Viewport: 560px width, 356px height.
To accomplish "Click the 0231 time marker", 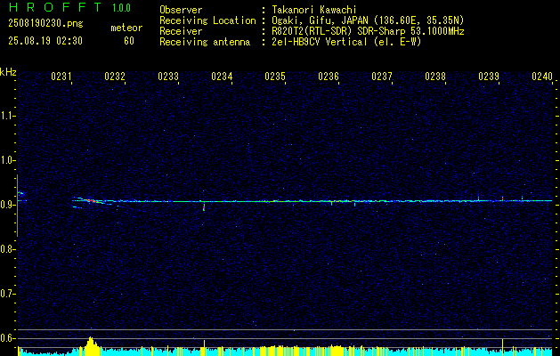I will click(61, 77).
